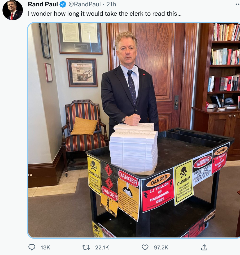Select the 97.2K likes count
The height and width of the screenshot is (255, 240).
[161, 248]
